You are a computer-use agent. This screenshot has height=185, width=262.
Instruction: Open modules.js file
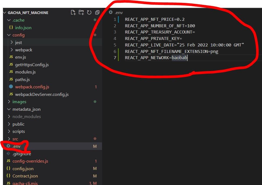25,72
